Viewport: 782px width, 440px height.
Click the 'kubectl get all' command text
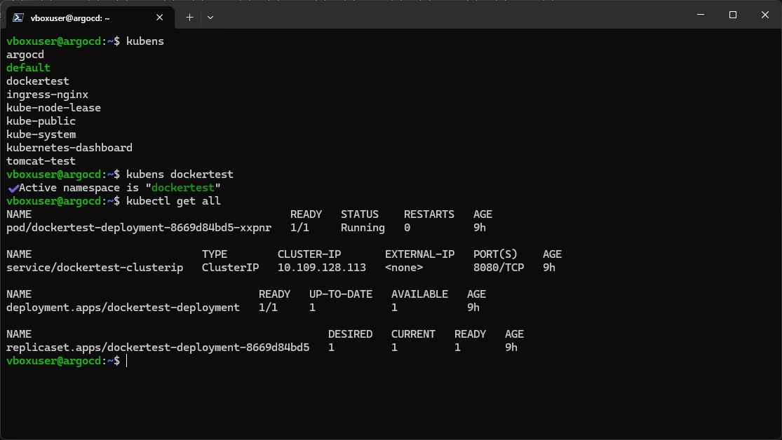[x=173, y=201]
